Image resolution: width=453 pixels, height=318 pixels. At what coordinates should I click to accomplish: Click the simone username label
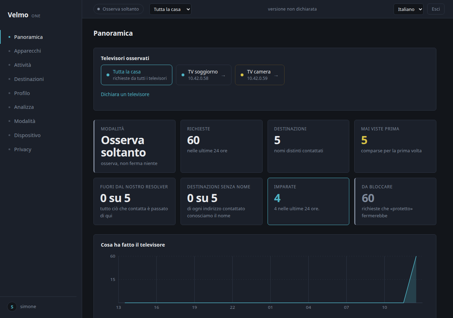[28, 307]
